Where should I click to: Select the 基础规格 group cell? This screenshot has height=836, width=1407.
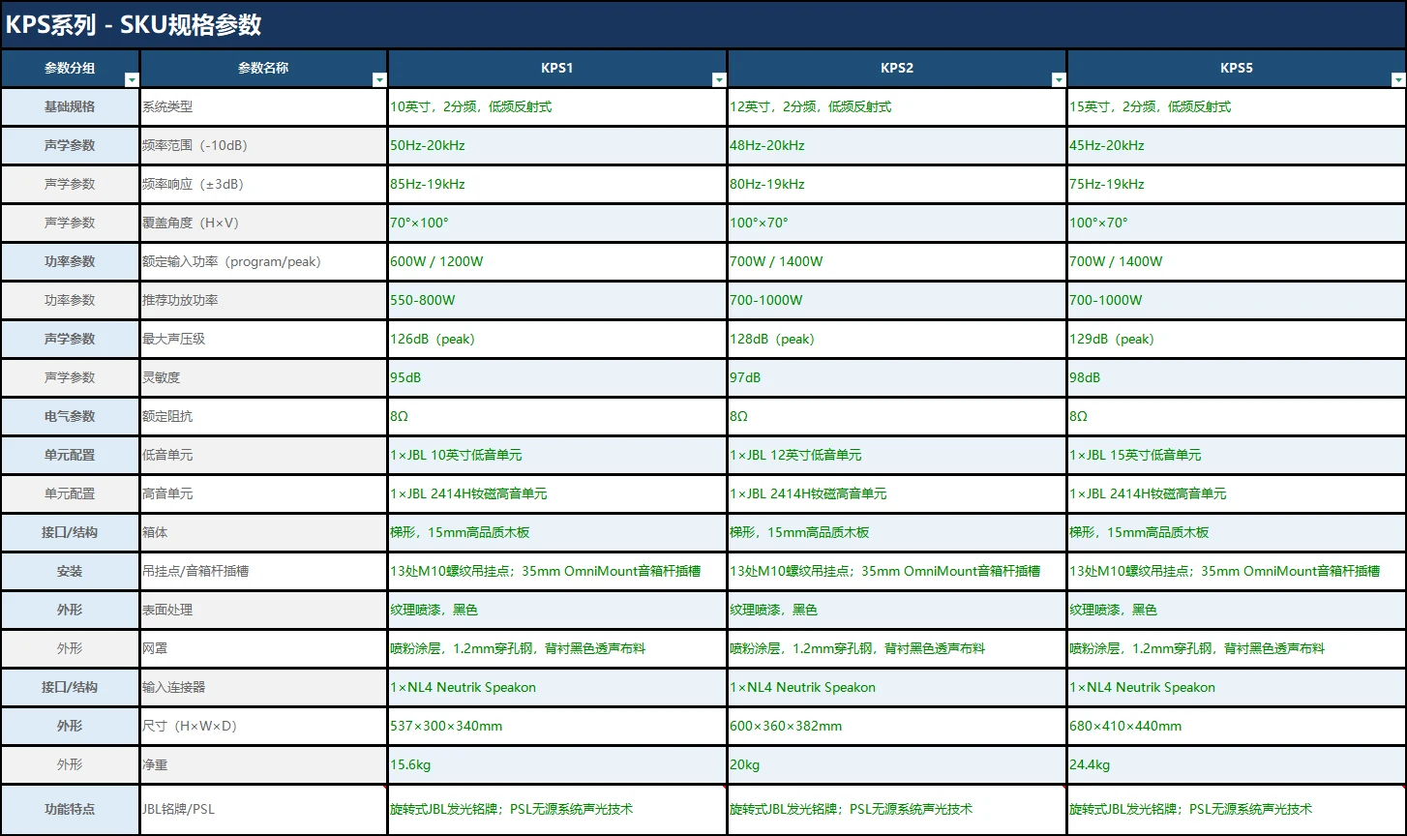tap(71, 107)
